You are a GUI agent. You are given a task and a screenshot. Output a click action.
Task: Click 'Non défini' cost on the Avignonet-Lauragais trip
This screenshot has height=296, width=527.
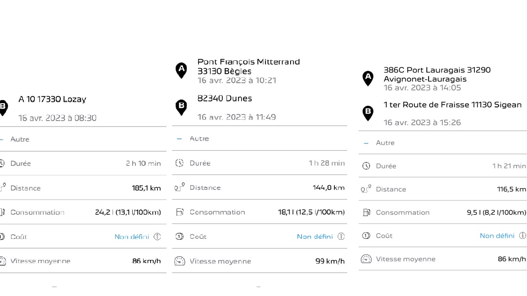point(497,236)
